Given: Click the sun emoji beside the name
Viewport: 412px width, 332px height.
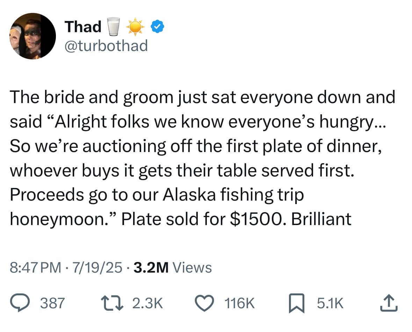Looking at the screenshot, I should tap(135, 27).
